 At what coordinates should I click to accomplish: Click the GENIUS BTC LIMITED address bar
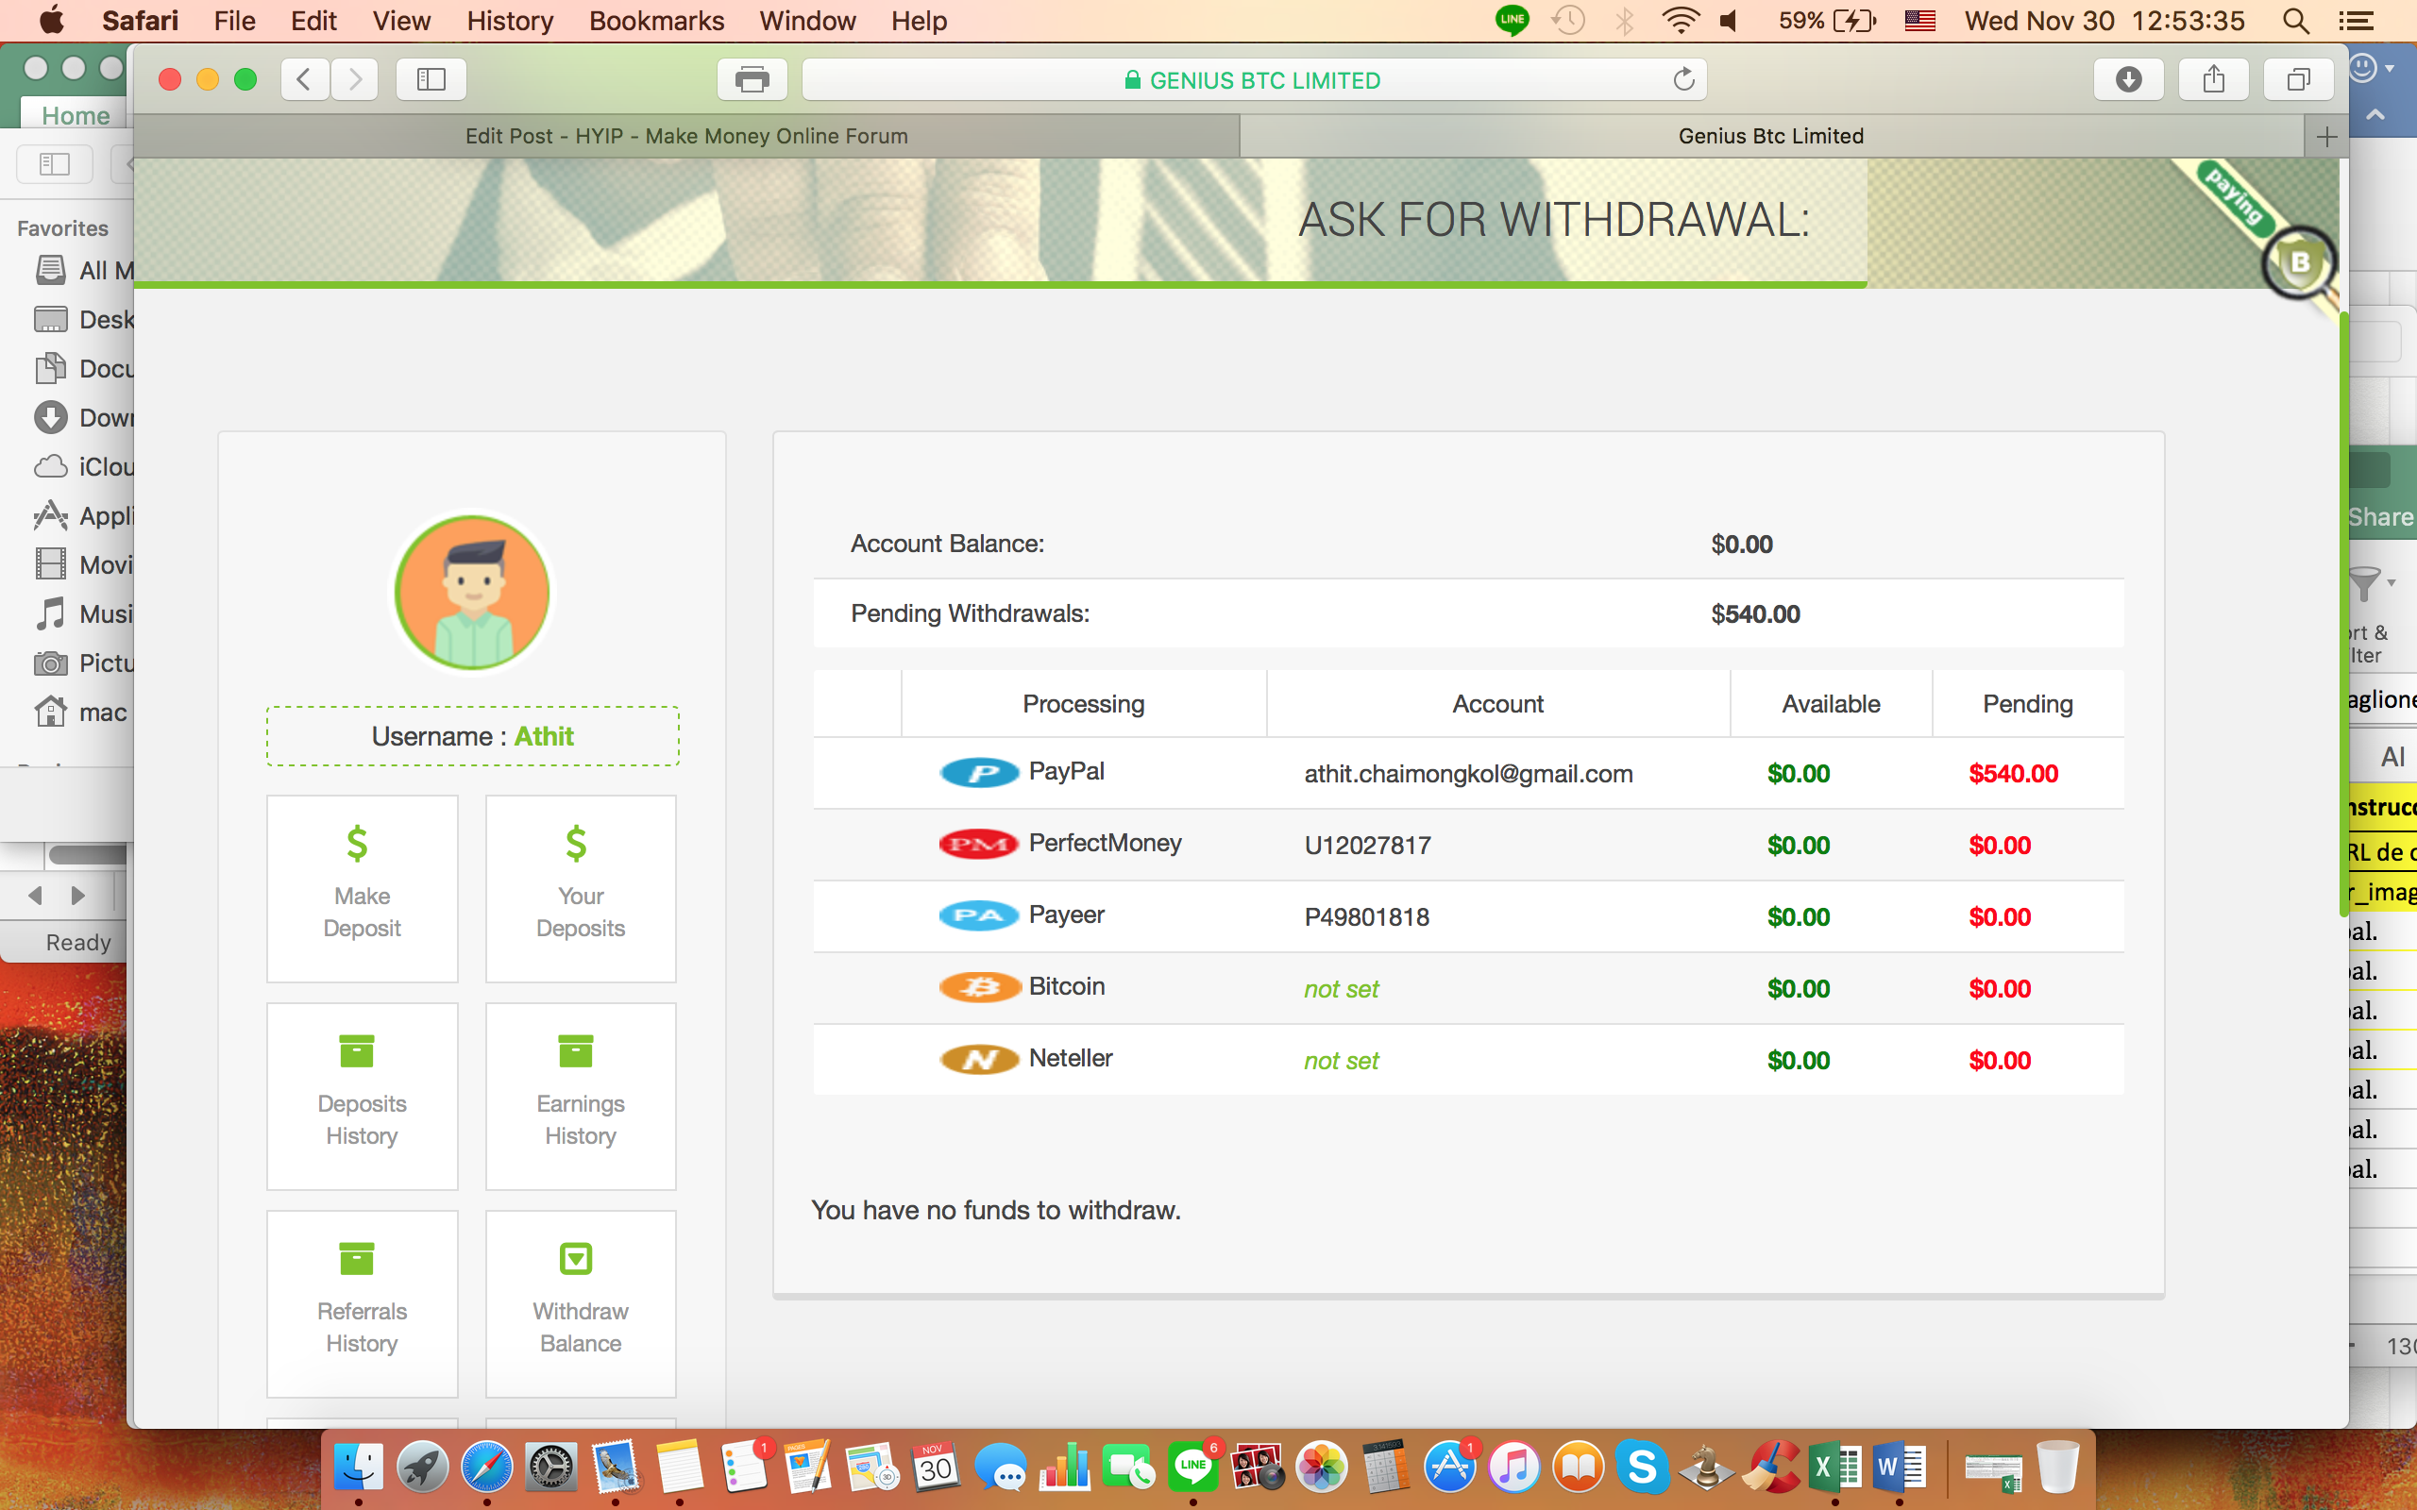coord(1254,80)
